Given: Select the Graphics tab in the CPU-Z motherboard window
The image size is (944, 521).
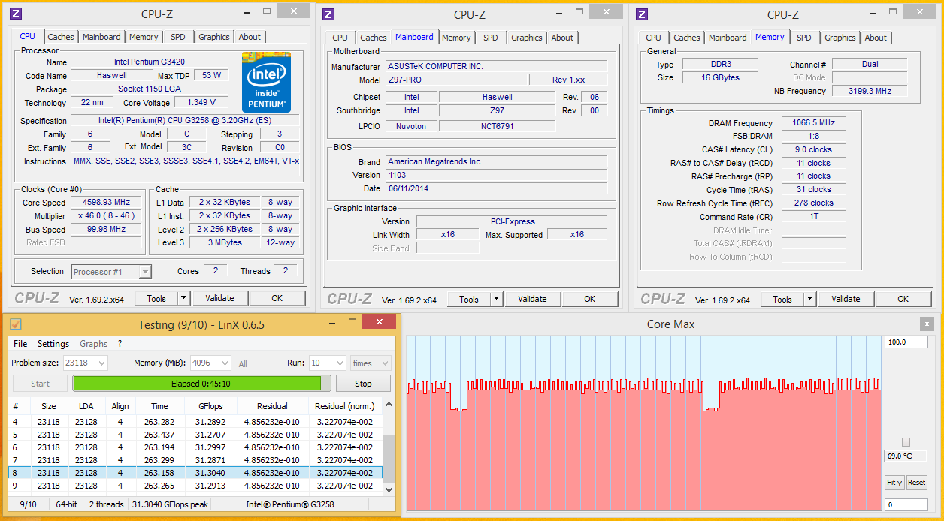Looking at the screenshot, I should (x=527, y=38).
